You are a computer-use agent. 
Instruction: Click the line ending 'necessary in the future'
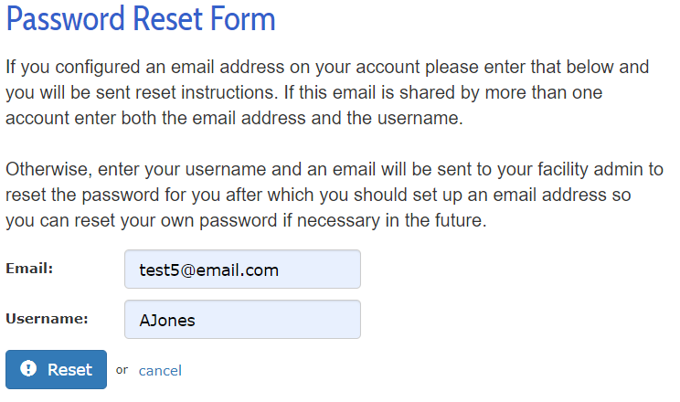[246, 221]
